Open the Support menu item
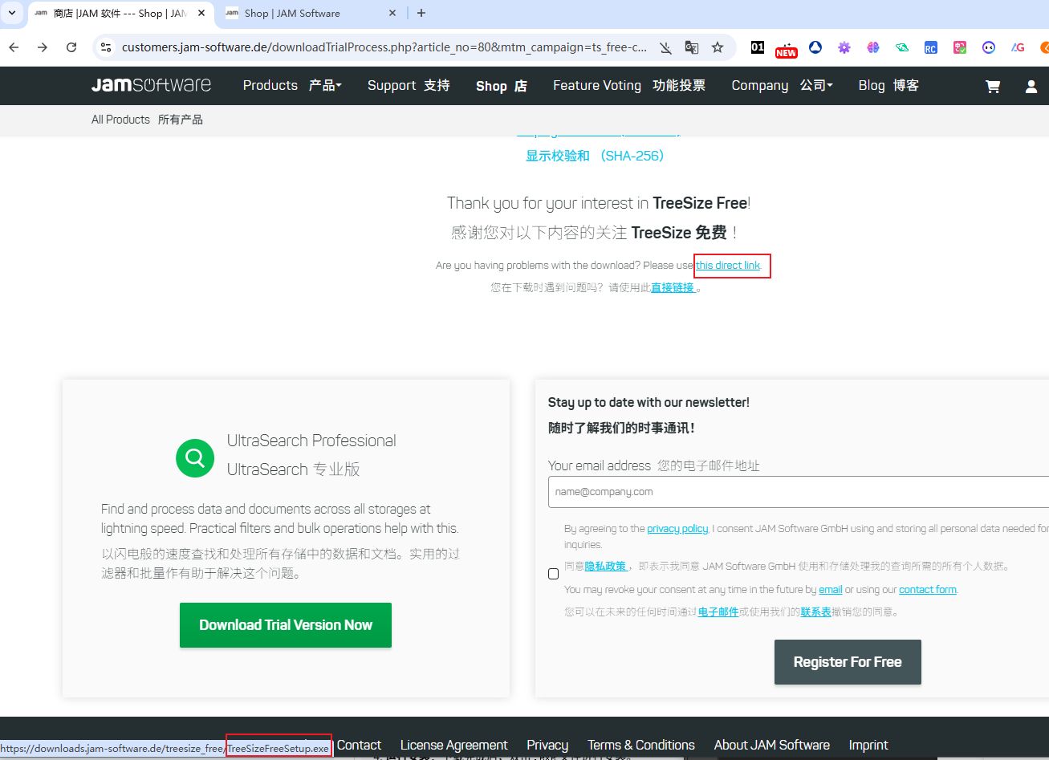The image size is (1049, 760). point(409,85)
